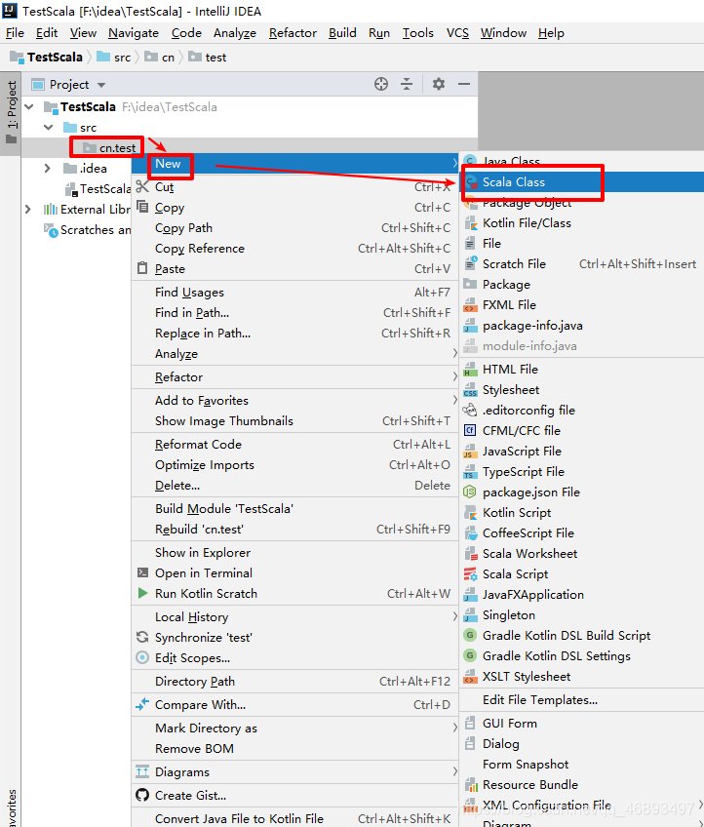Choose Scala Class from New submenu

pyautogui.click(x=582, y=182)
